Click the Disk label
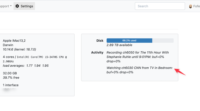Image resolution: width=200 pixels, height=111 pixels. [100, 41]
